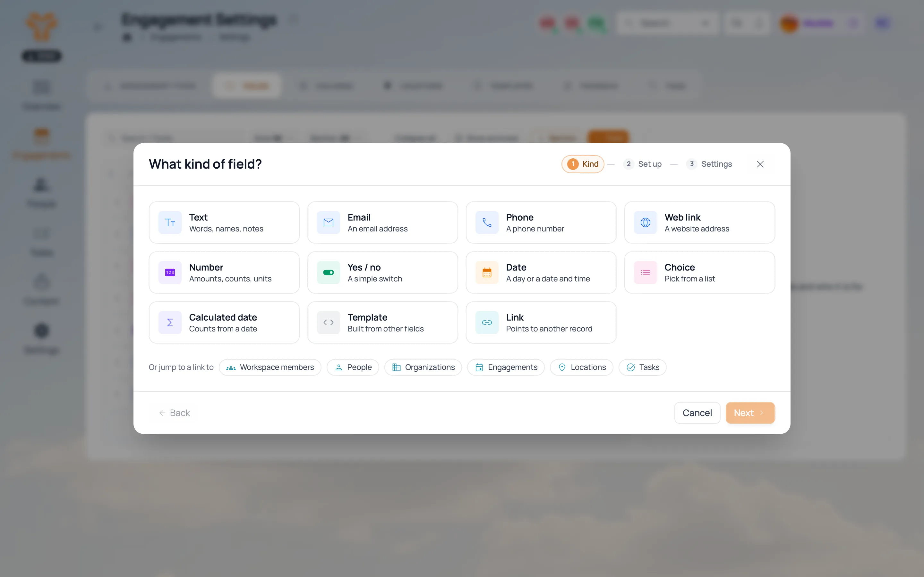This screenshot has width=924, height=577.
Task: Close the field kind dialog
Action: coord(760,164)
